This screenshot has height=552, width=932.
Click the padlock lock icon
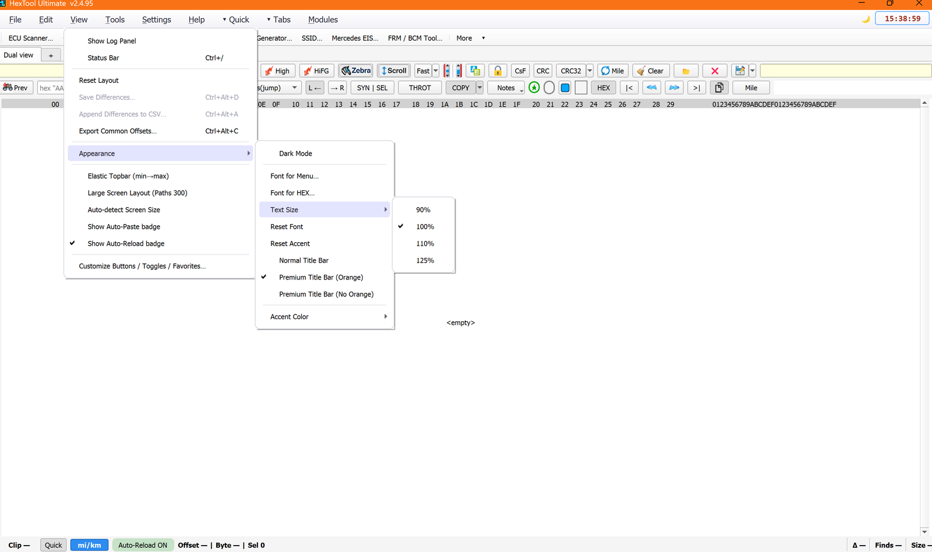click(498, 71)
